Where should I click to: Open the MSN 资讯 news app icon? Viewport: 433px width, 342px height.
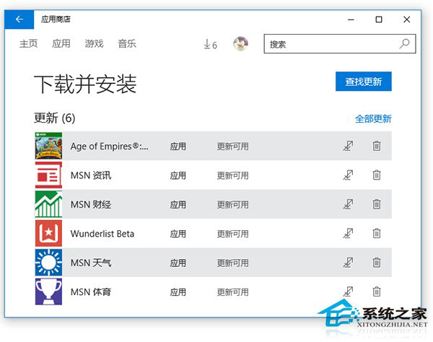(x=48, y=175)
